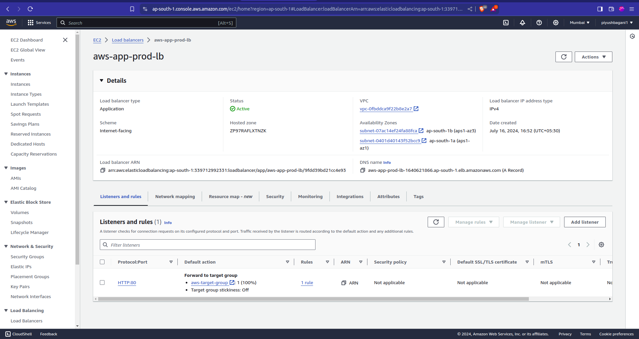
Task: Switch to the Resource map tab
Action: click(x=231, y=196)
